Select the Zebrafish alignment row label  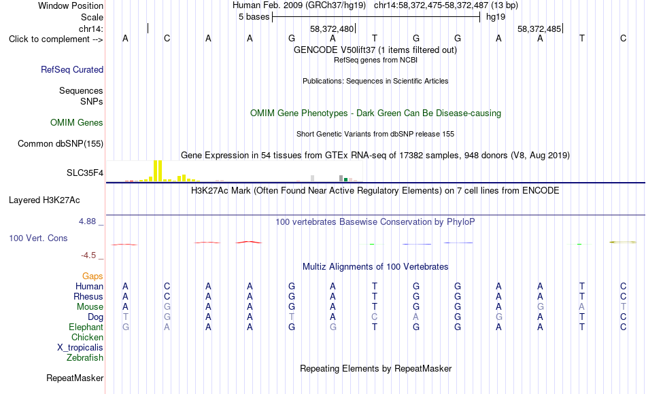point(85,357)
